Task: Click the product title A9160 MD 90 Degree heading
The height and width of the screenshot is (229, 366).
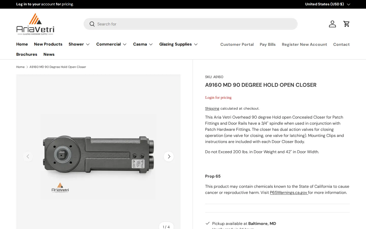Action: point(261,85)
